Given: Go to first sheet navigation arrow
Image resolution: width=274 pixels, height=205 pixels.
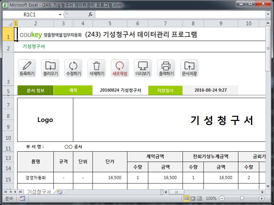Looking at the screenshot, I should point(5,192).
